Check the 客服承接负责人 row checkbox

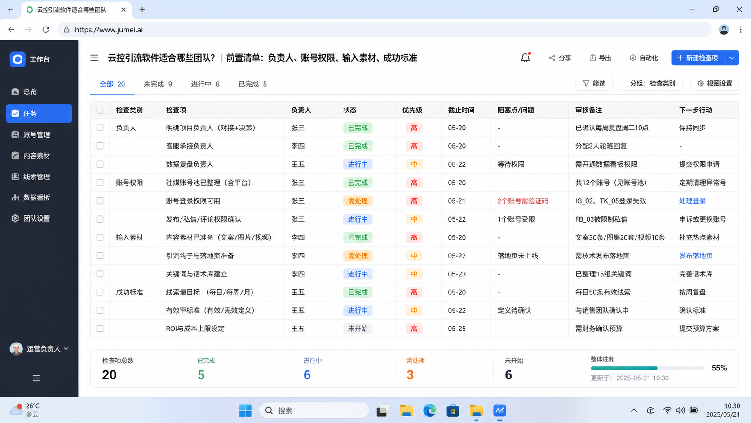(100, 146)
